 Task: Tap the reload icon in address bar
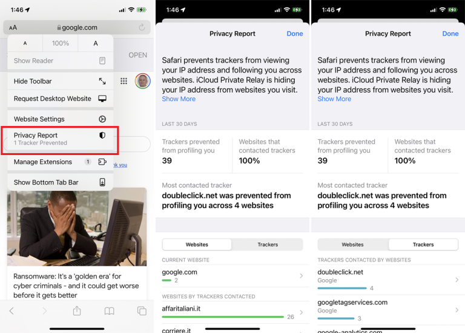coord(142,27)
